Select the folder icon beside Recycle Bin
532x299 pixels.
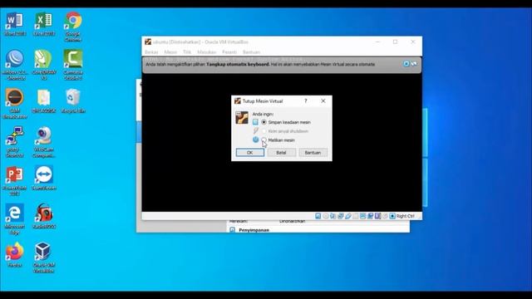tap(44, 101)
